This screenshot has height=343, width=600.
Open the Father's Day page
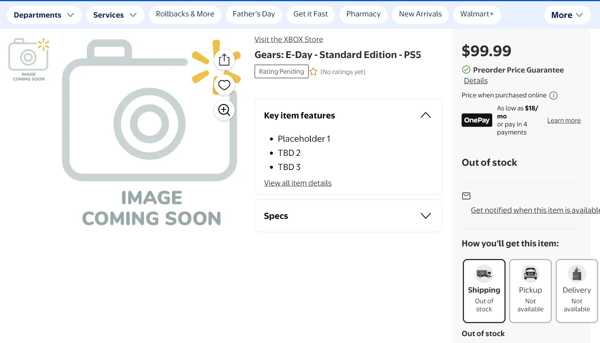(254, 14)
